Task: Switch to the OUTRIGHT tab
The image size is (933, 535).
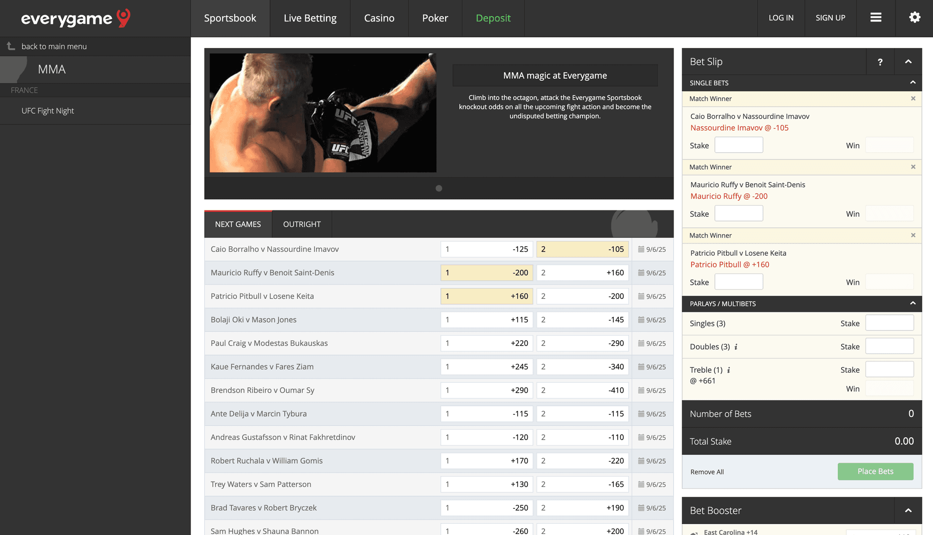Action: [x=302, y=224]
